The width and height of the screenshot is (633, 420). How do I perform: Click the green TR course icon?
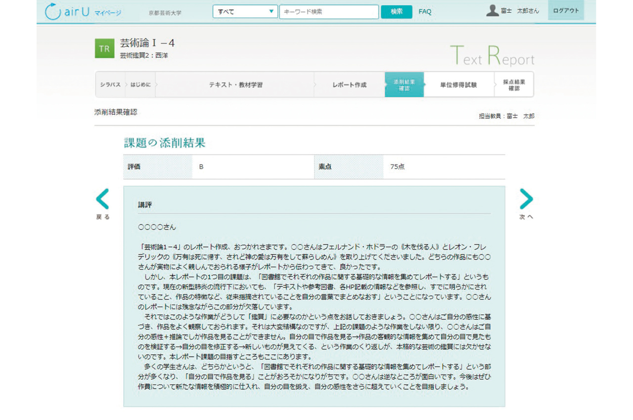104,48
